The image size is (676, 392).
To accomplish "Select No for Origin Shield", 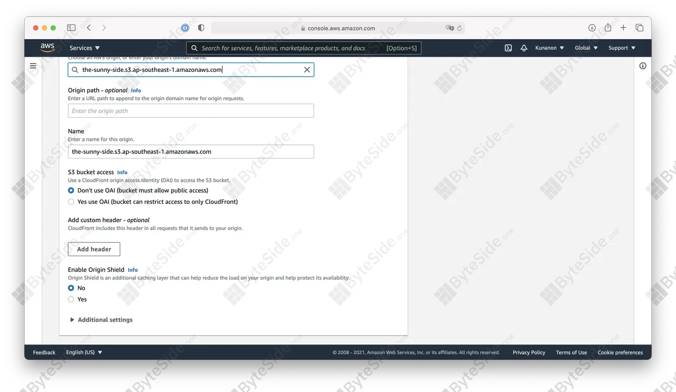I will (71, 288).
